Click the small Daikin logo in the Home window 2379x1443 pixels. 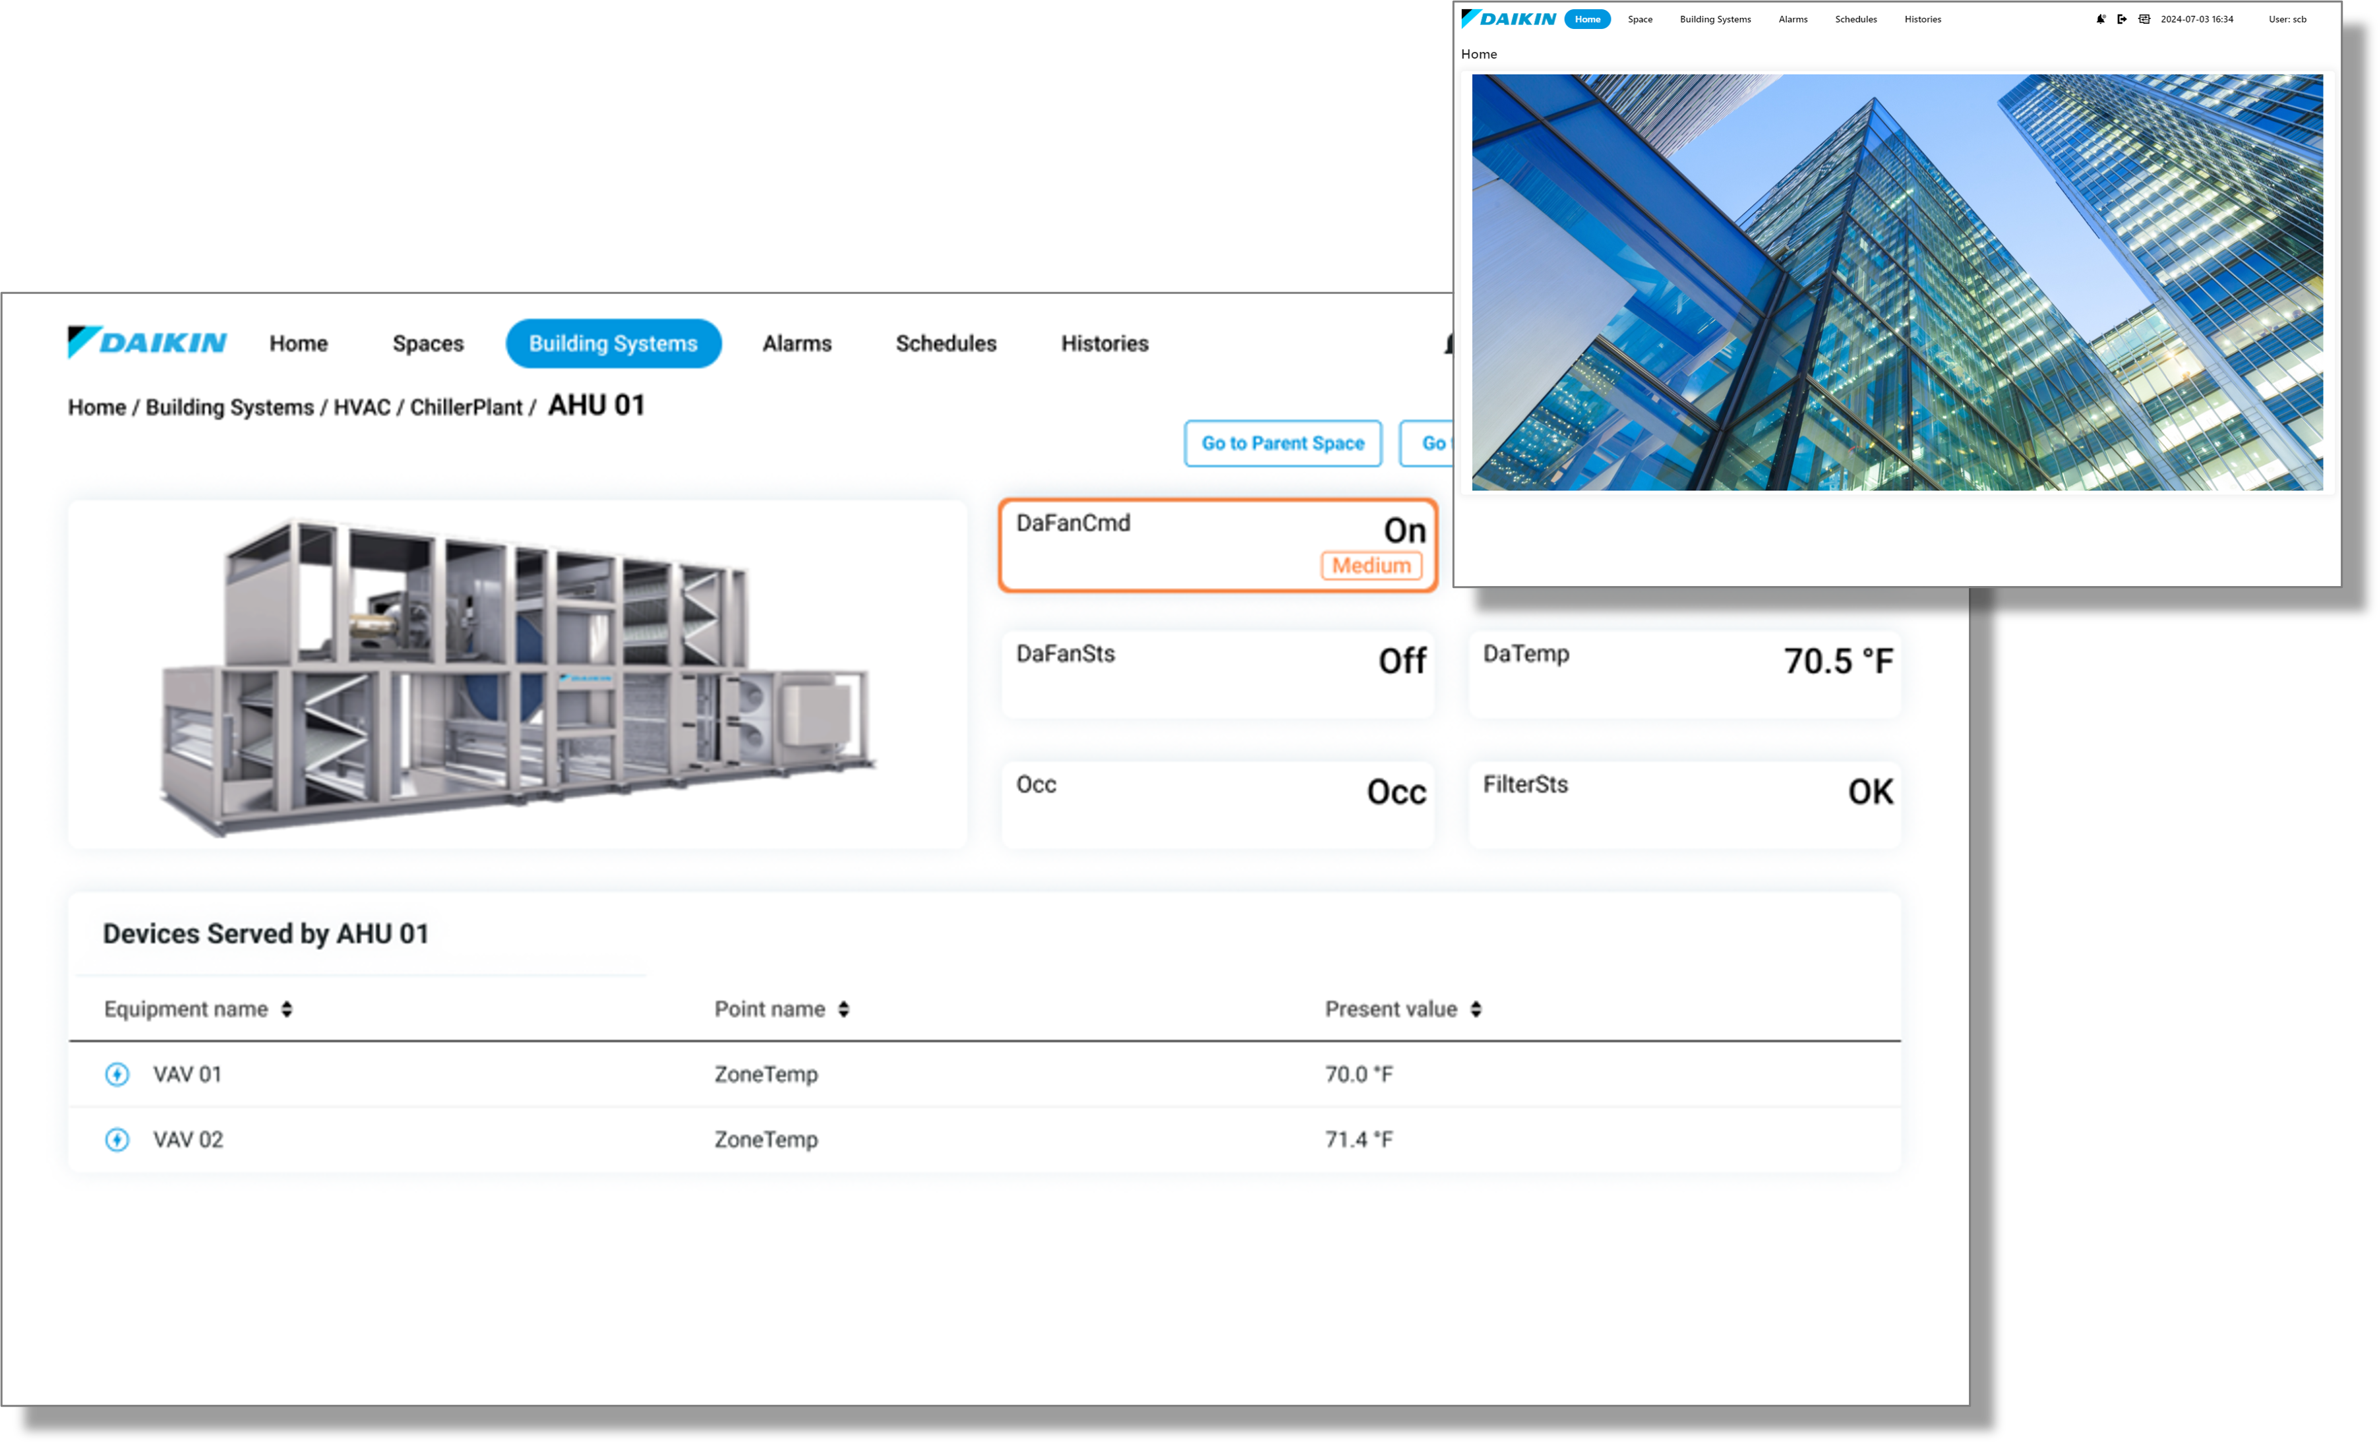1509,18
